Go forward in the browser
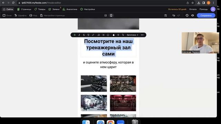The width and height of the screenshot is (221, 124). tap(8, 3)
